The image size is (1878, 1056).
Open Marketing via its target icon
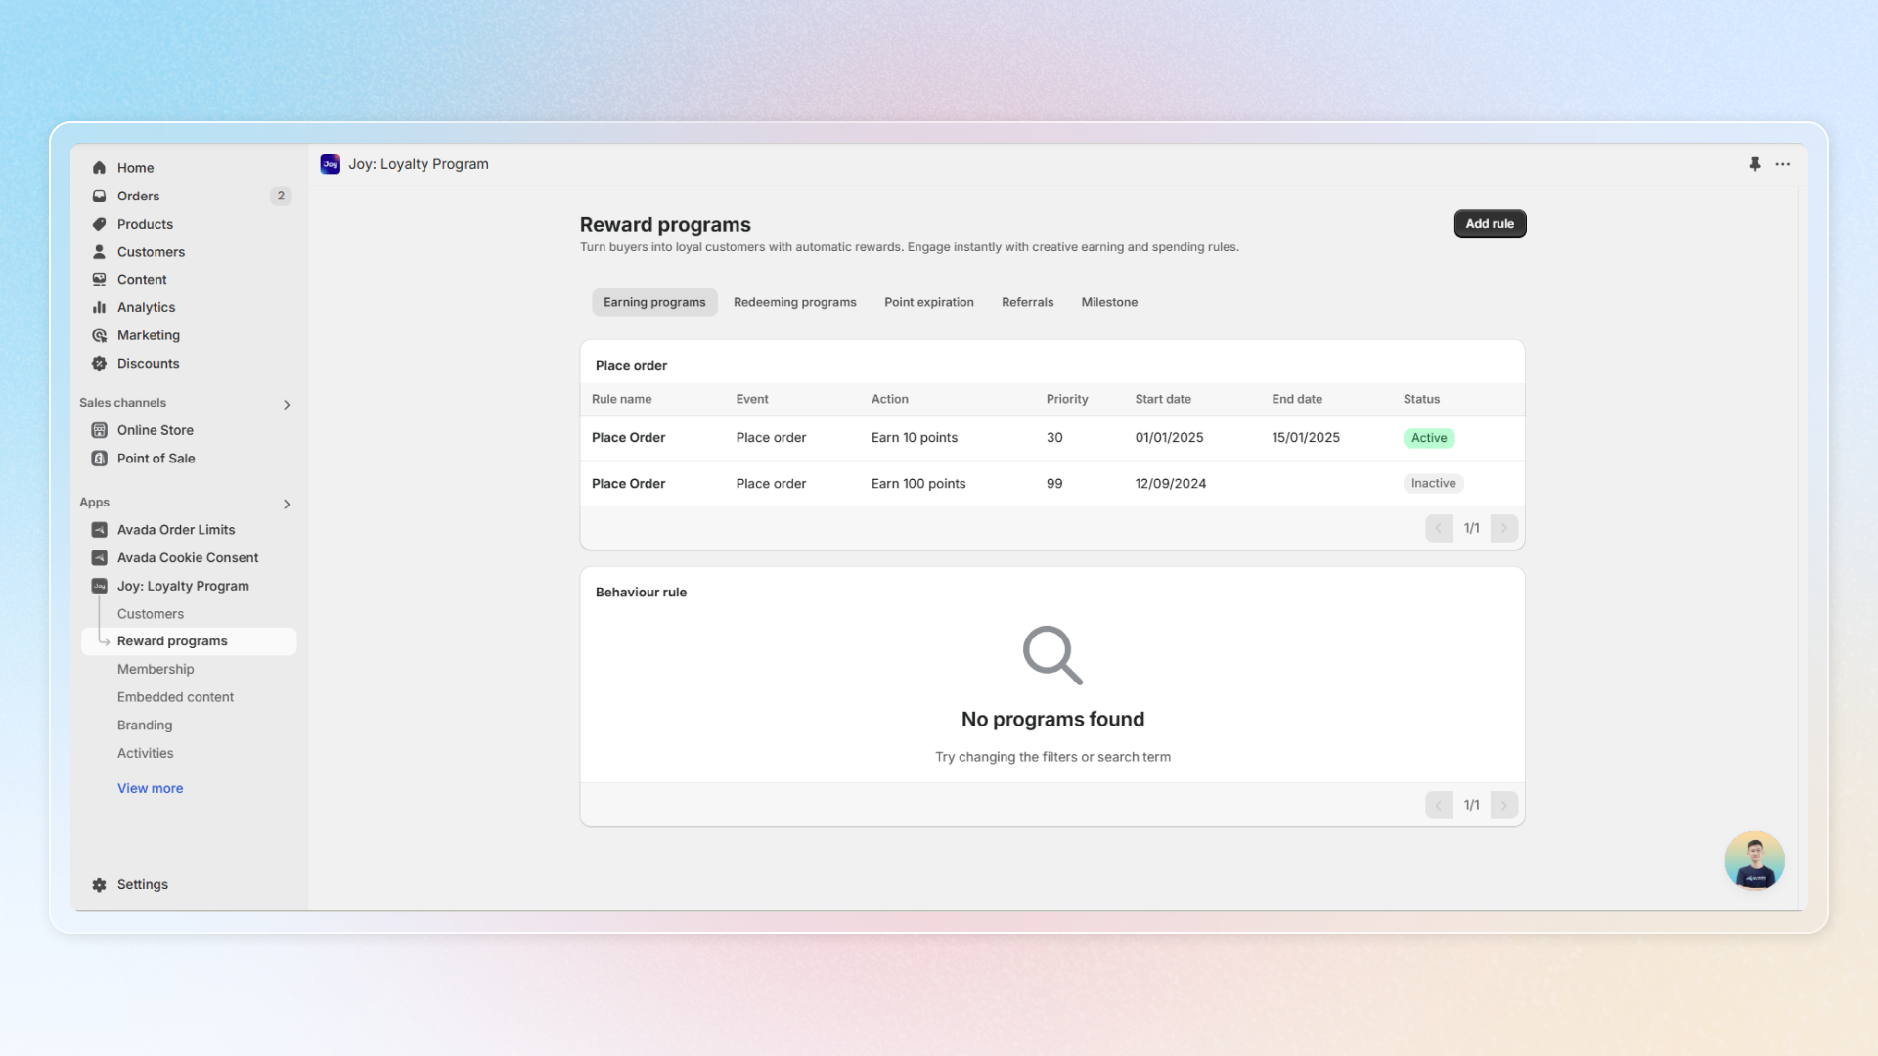pyautogui.click(x=99, y=335)
